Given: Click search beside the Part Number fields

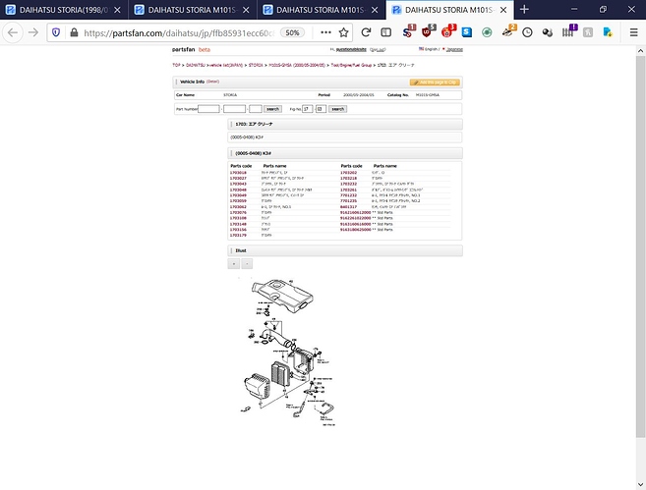Looking at the screenshot, I should click(x=272, y=109).
